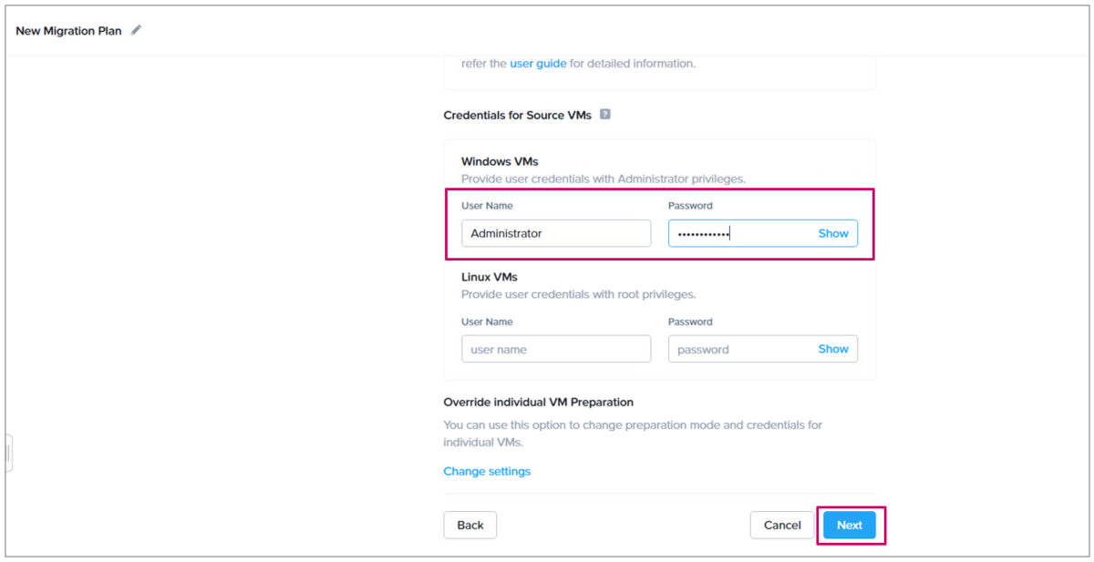Cancel the migration plan wizard
Viewport: 1094px width, 562px height.
click(x=782, y=525)
